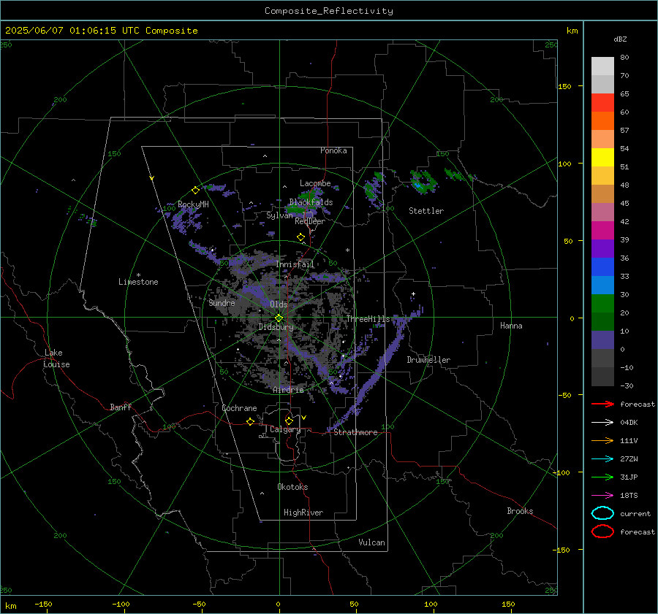Click the yellow diamond marker below RedDeer
The height and width of the screenshot is (614, 658).
click(x=300, y=237)
